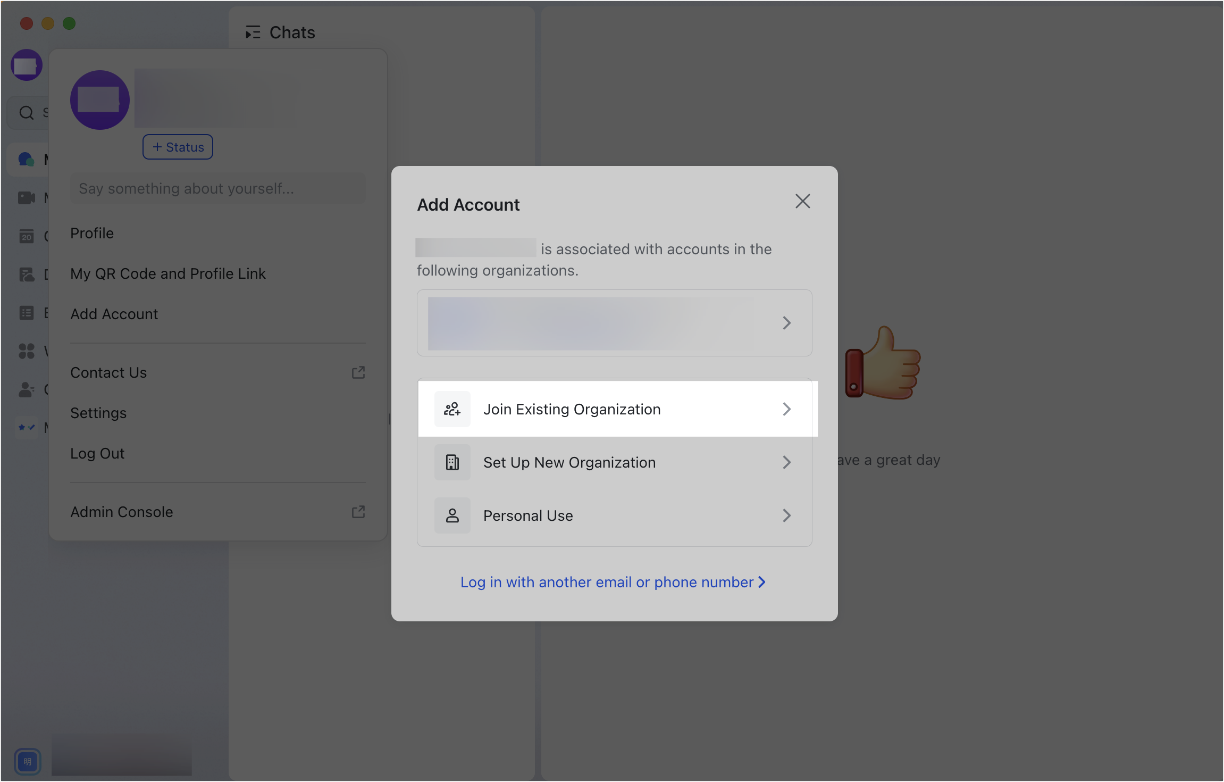Screen dimensions: 1224x782
Task: Open the Email list icon in the sidebar
Action: 27,313
